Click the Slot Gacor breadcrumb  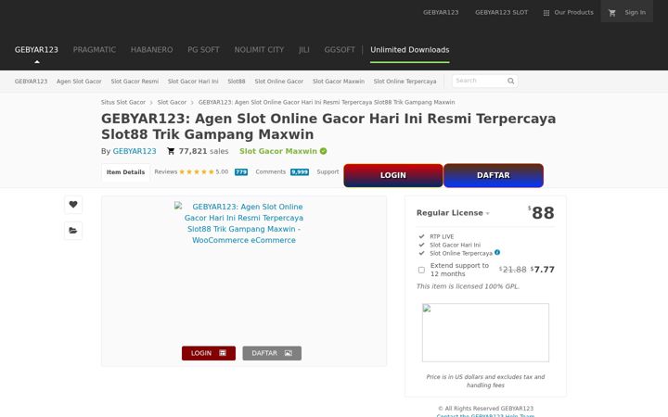(172, 103)
